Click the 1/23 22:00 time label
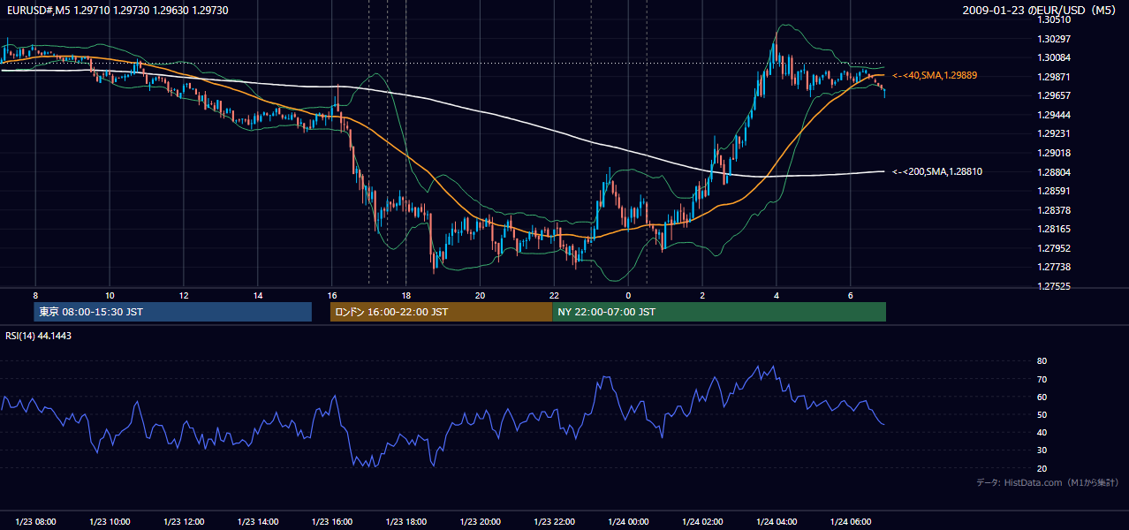Screen dimensions: 1129x530 (x=554, y=522)
